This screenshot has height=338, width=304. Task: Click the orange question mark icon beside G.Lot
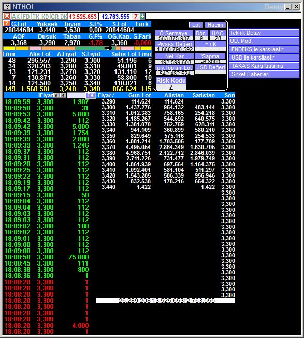7,23
